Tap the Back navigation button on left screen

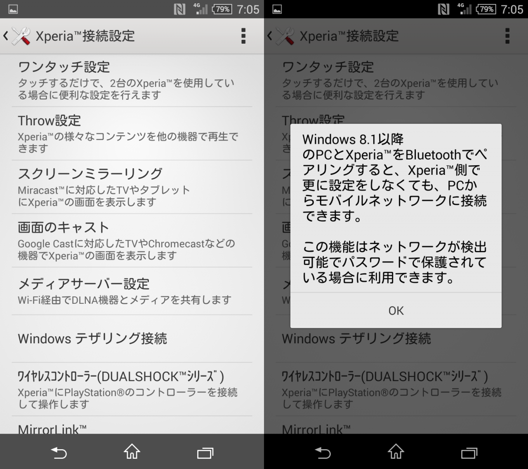coord(59,453)
